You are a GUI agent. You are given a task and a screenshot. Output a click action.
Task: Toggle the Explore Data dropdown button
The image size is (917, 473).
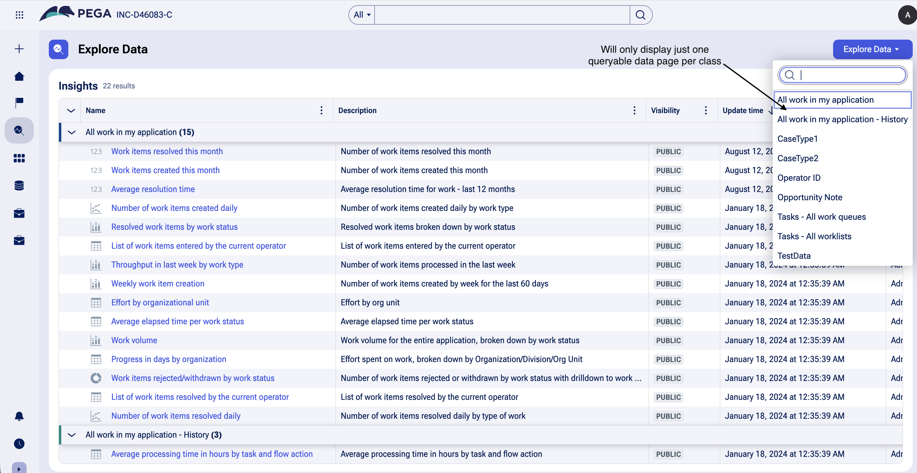872,49
